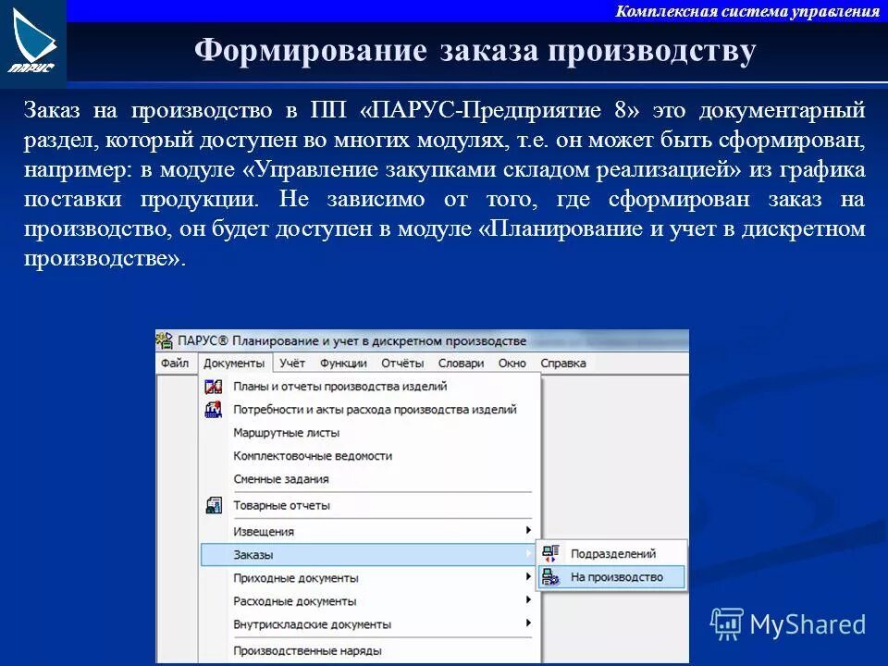Click the MyShared logo watermark
This screenshot has height=666, width=888.
(791, 625)
